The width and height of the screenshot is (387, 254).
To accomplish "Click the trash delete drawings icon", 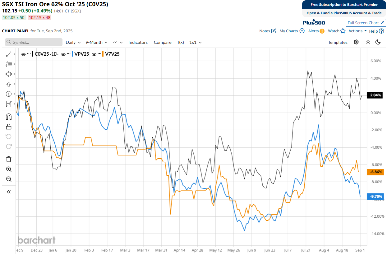I will point(9,159).
